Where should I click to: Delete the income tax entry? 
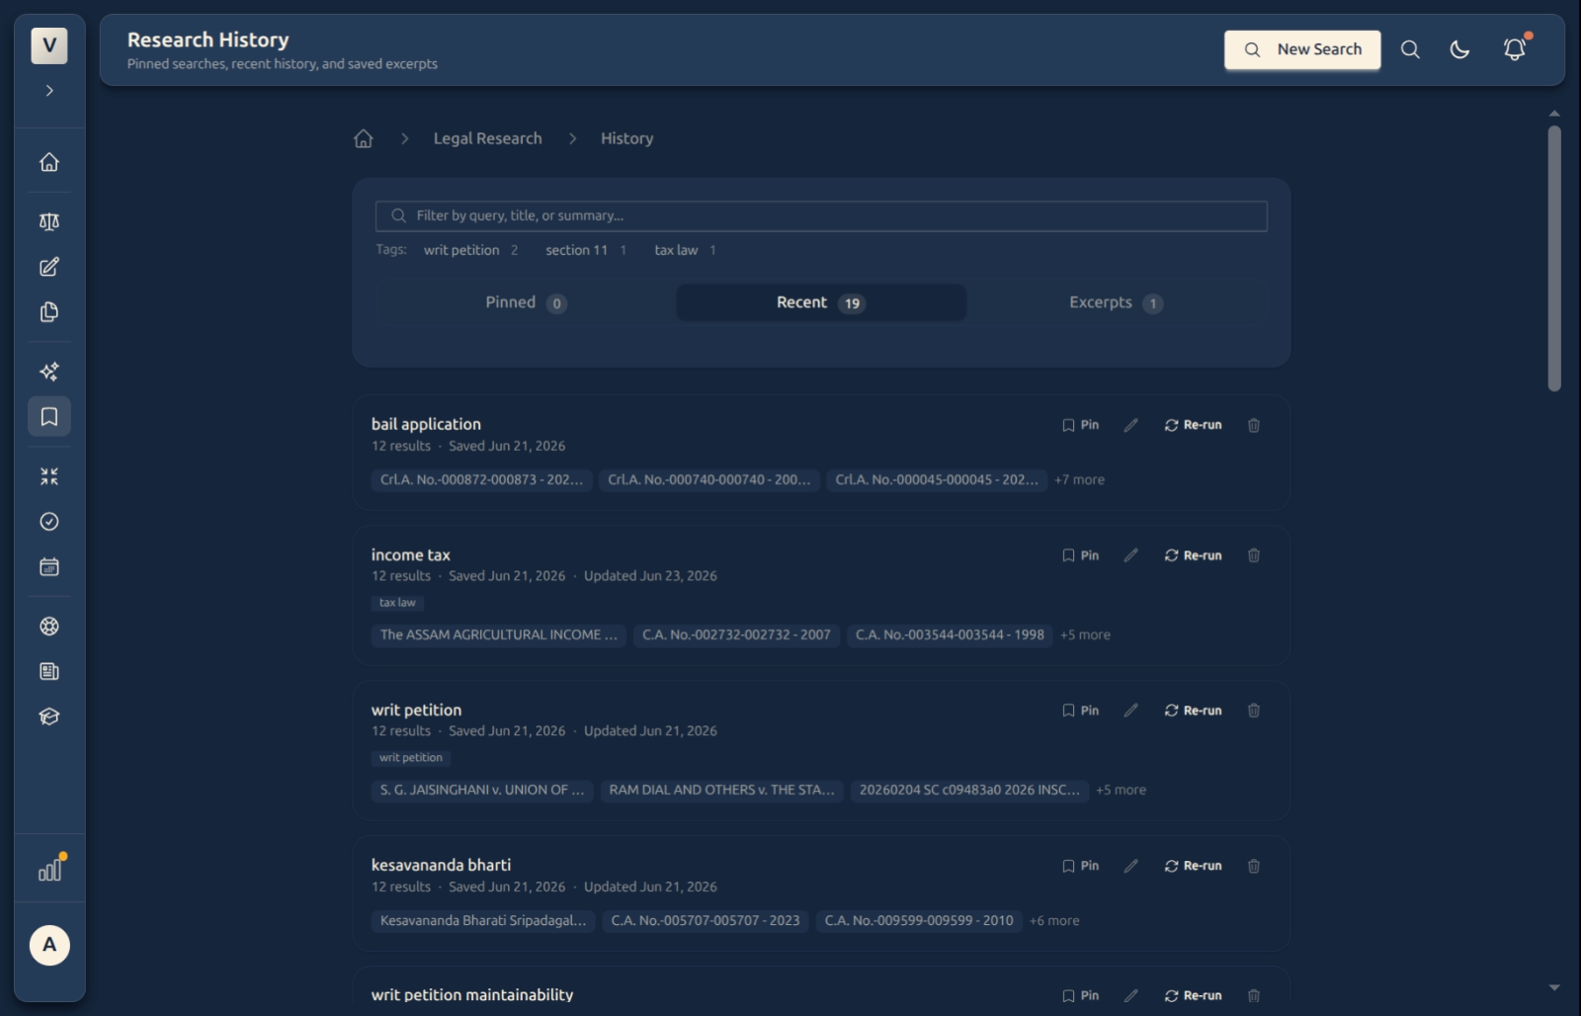click(1254, 555)
